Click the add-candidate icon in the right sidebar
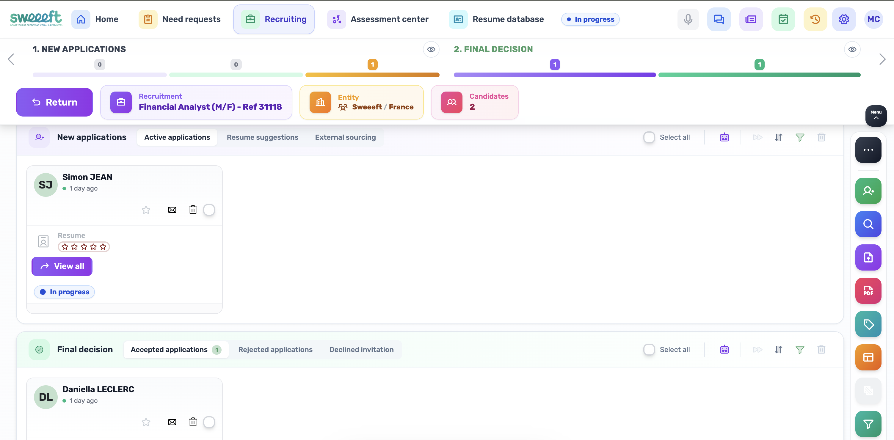Screen dimensions: 894x440 [868, 191]
